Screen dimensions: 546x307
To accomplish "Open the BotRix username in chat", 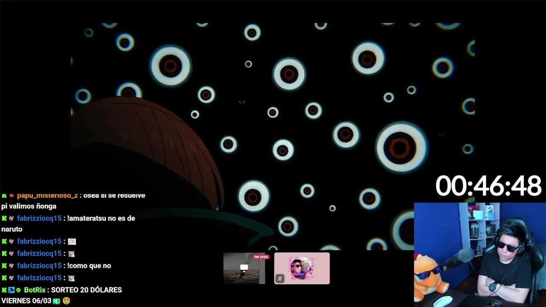I will pos(35,290).
